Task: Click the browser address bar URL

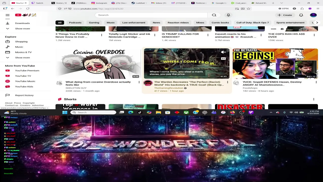Action: click(98, 9)
